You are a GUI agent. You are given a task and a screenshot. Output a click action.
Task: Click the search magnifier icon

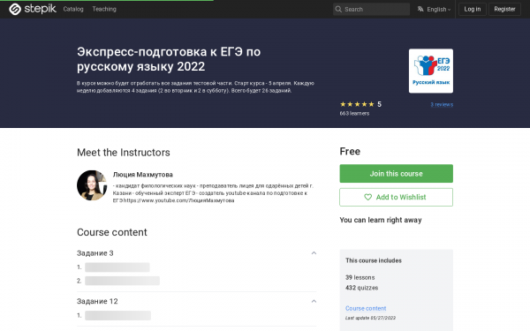pos(338,9)
